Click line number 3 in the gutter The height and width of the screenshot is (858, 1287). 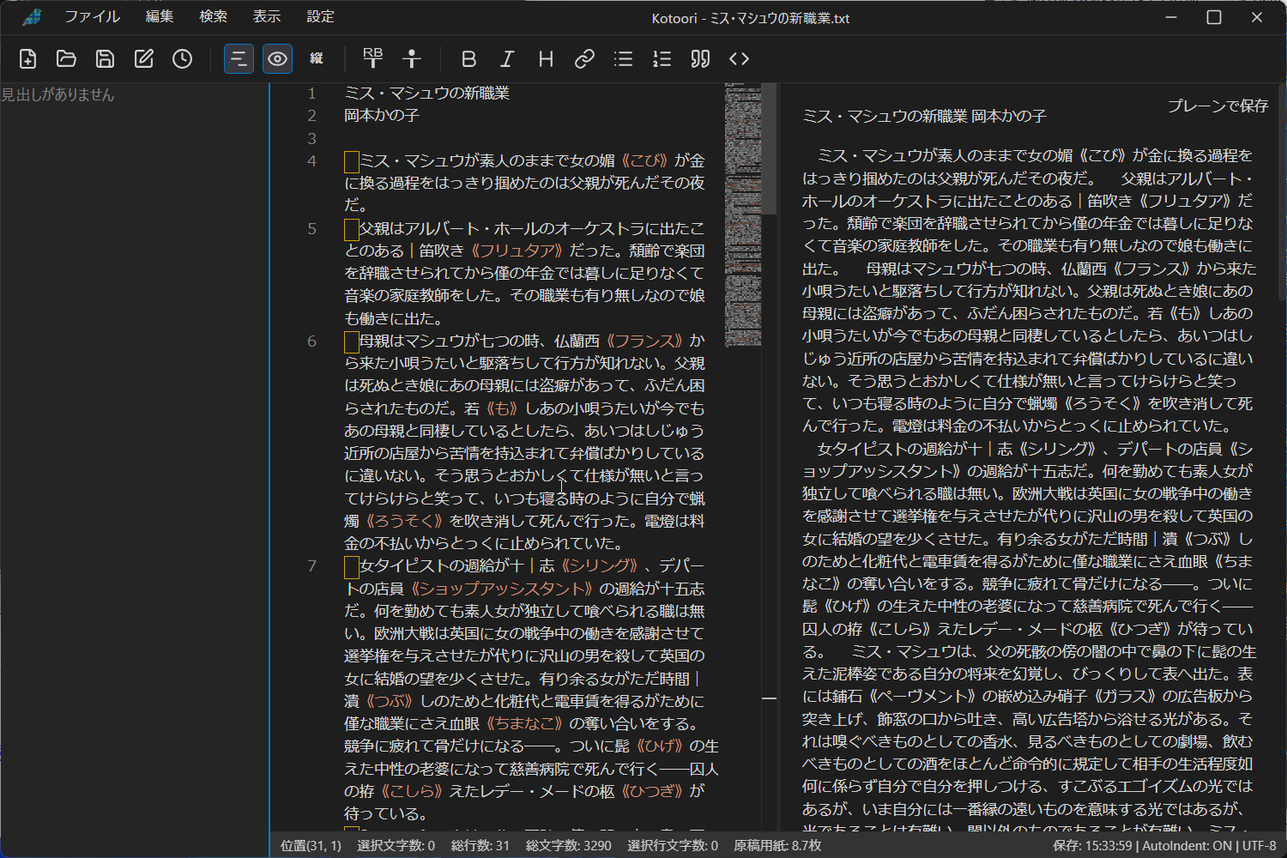(311, 139)
